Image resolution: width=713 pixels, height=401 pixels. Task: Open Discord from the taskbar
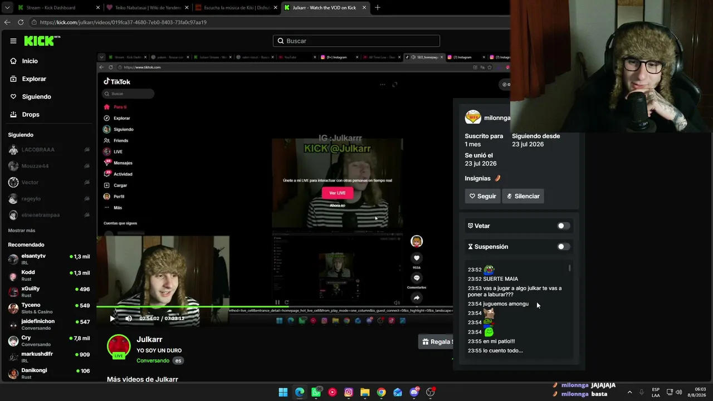[x=414, y=392]
